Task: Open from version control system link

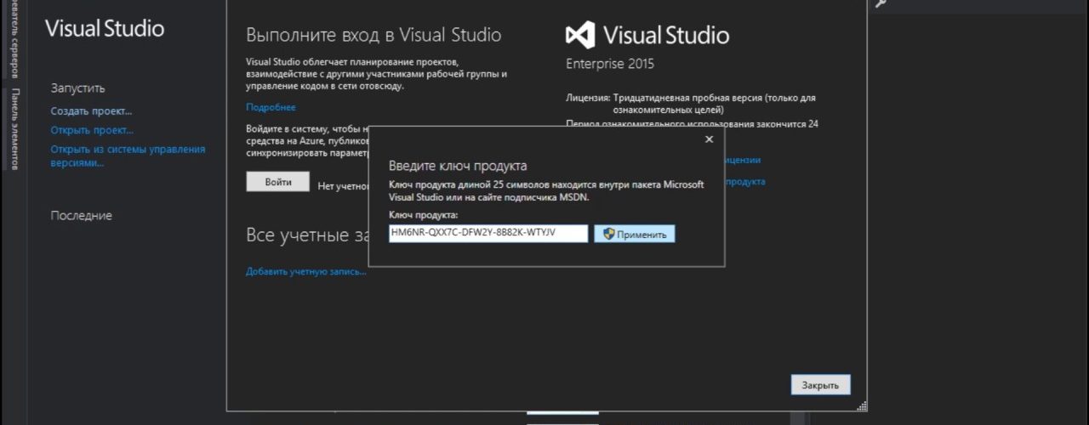Action: tap(128, 156)
